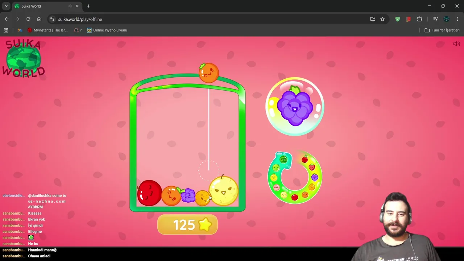Open the media controls button
The width and height of the screenshot is (464, 261).
pyautogui.click(x=435, y=19)
